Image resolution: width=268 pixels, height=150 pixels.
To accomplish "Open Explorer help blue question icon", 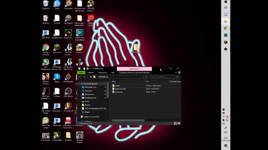I will point(179,72).
